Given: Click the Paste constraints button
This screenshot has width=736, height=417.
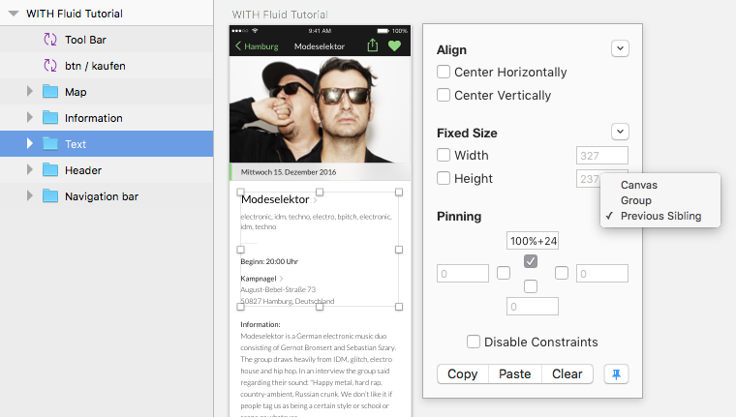Looking at the screenshot, I should 515,373.
